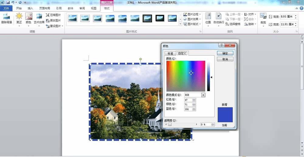Click the Width (宽度) size field

[x=287, y=24]
